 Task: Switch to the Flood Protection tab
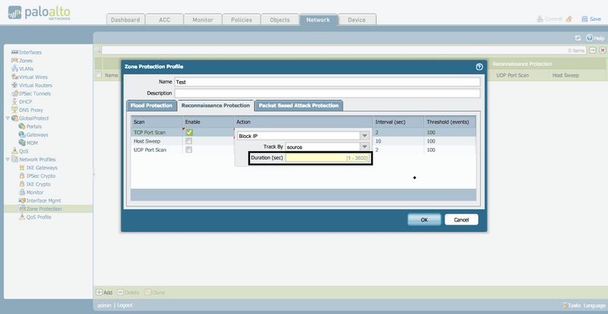tap(152, 105)
